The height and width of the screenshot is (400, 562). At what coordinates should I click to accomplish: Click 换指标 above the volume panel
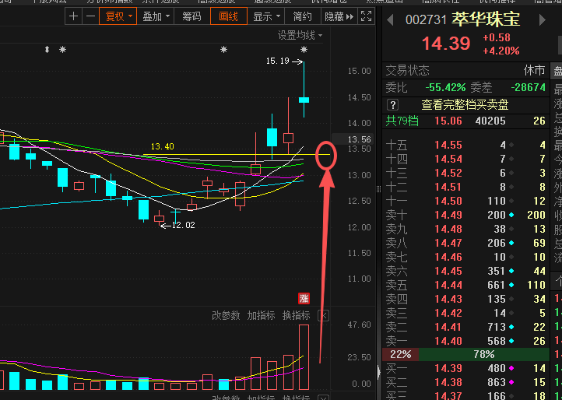(x=296, y=315)
